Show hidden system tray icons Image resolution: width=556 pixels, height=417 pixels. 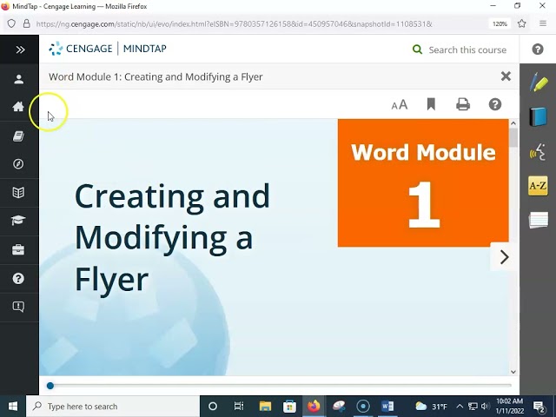(460, 407)
